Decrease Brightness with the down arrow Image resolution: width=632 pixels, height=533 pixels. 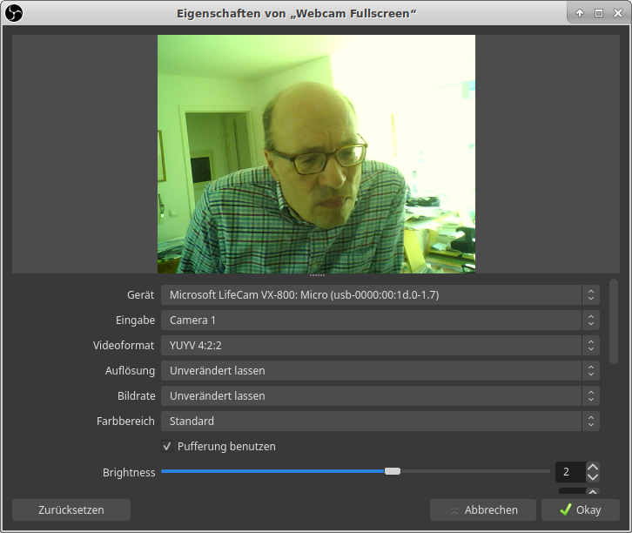(x=593, y=477)
